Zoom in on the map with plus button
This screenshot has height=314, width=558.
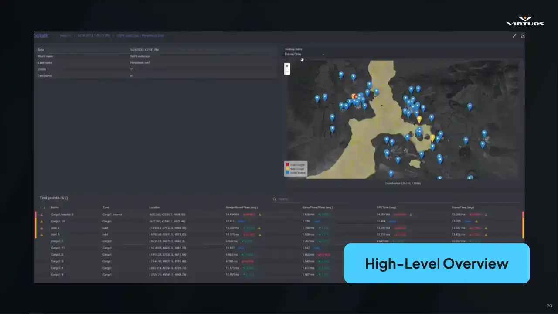pos(287,66)
